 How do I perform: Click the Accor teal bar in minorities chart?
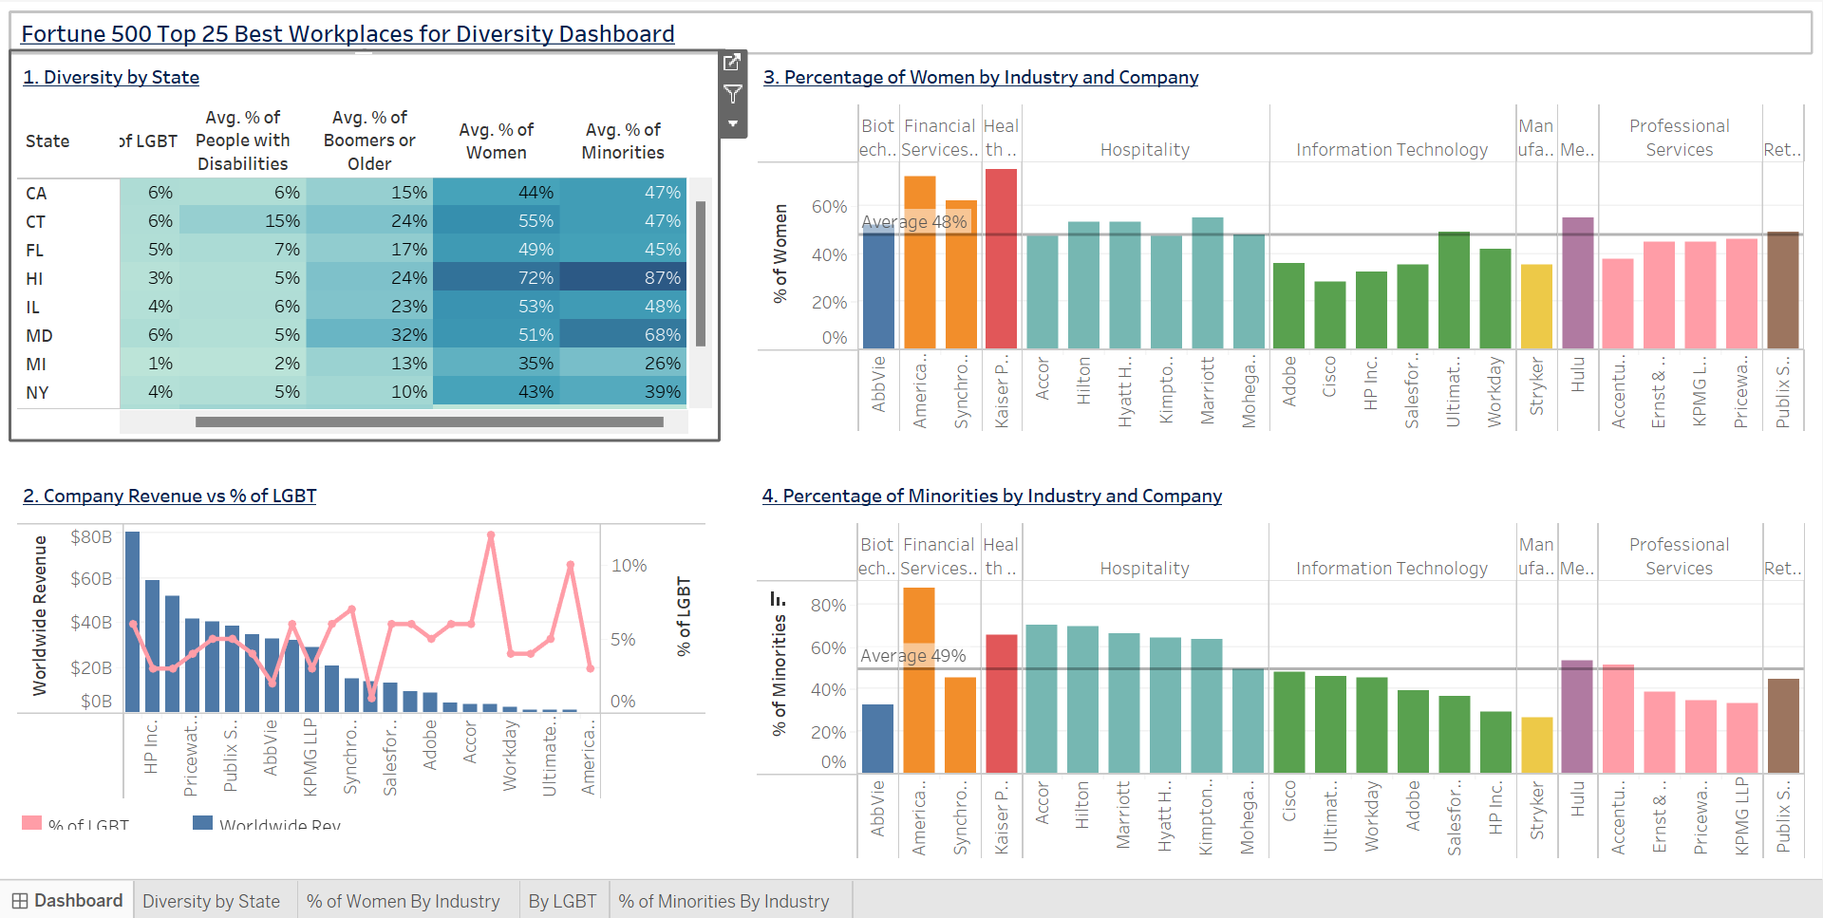click(x=1042, y=698)
